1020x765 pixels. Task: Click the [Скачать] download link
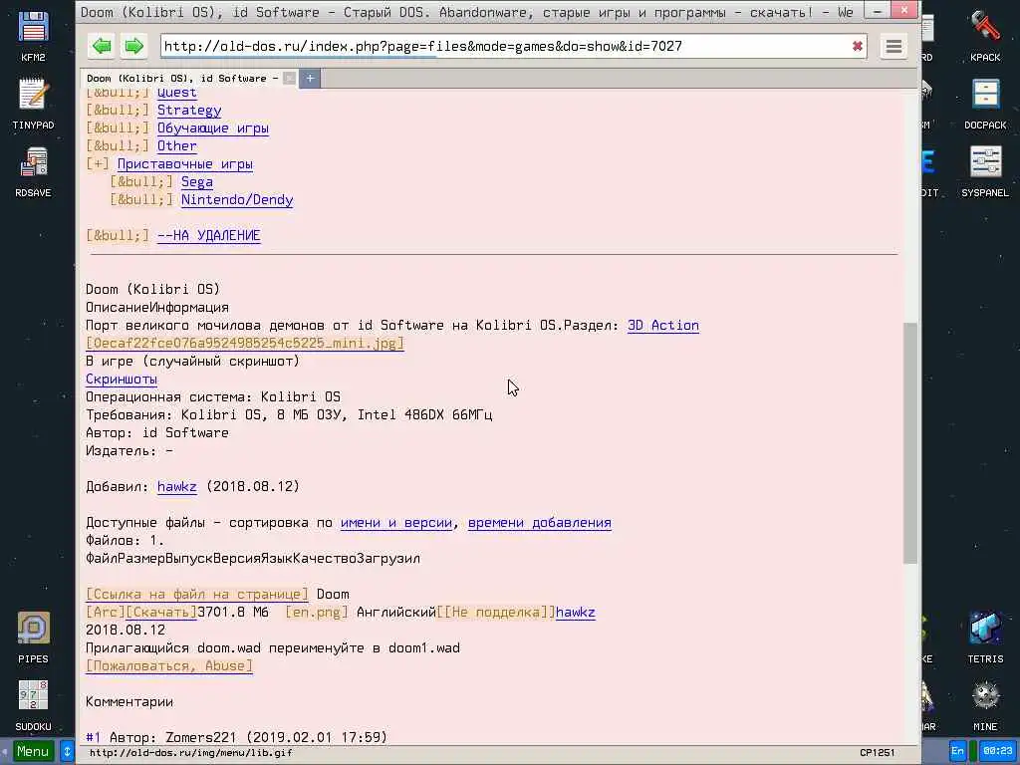click(160, 613)
